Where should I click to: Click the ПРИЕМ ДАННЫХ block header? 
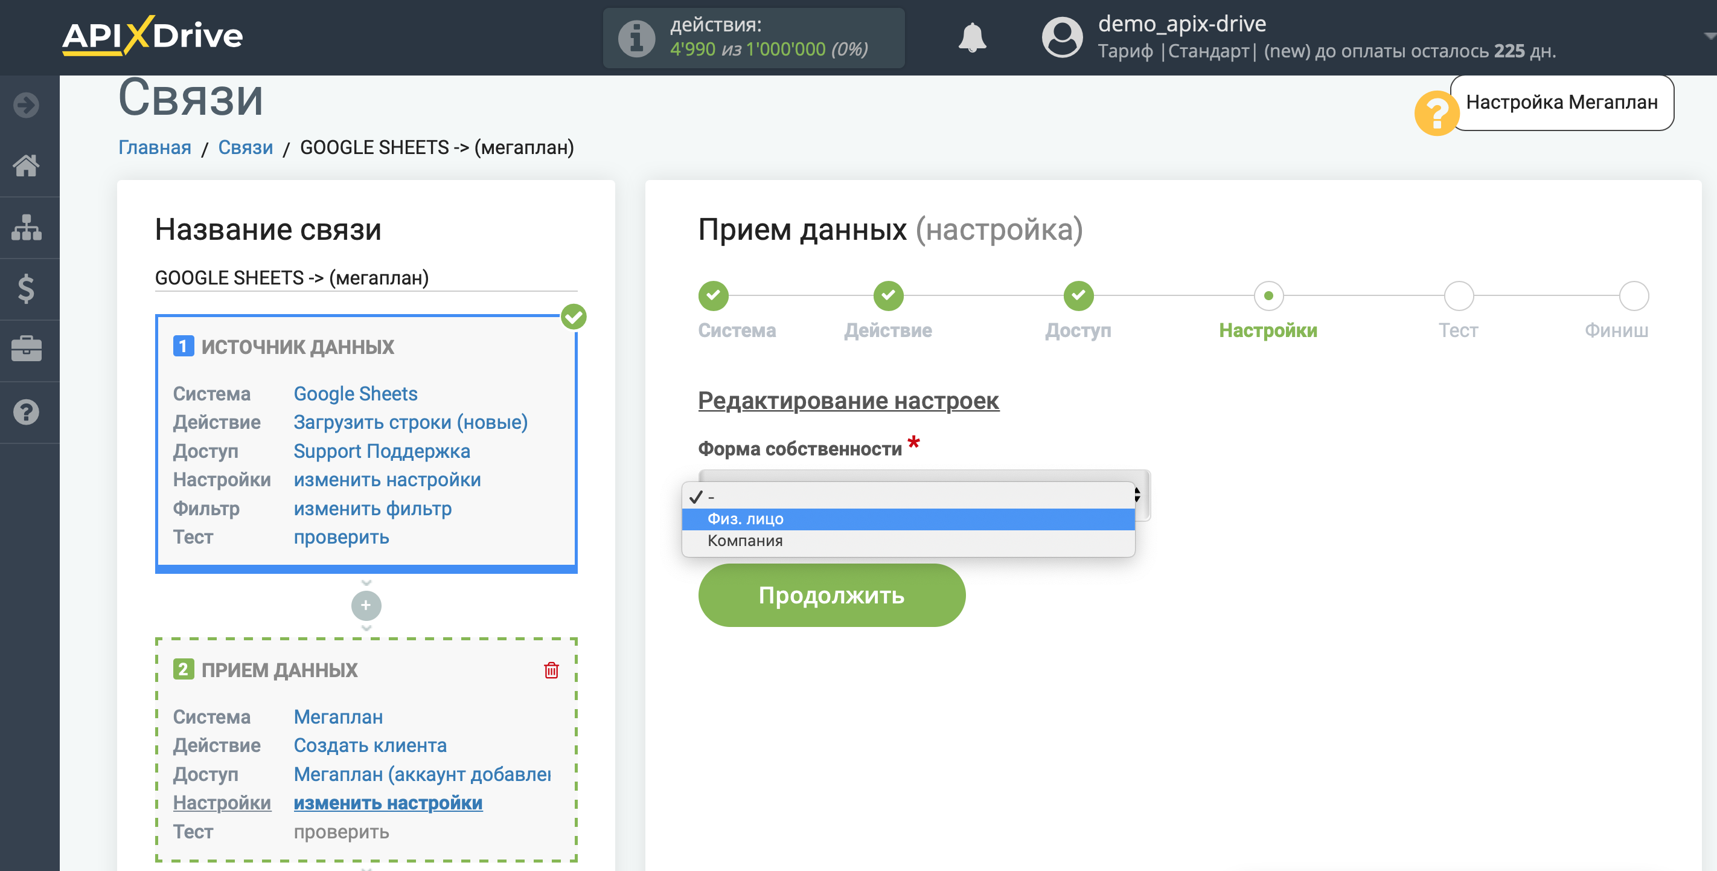pyautogui.click(x=280, y=670)
